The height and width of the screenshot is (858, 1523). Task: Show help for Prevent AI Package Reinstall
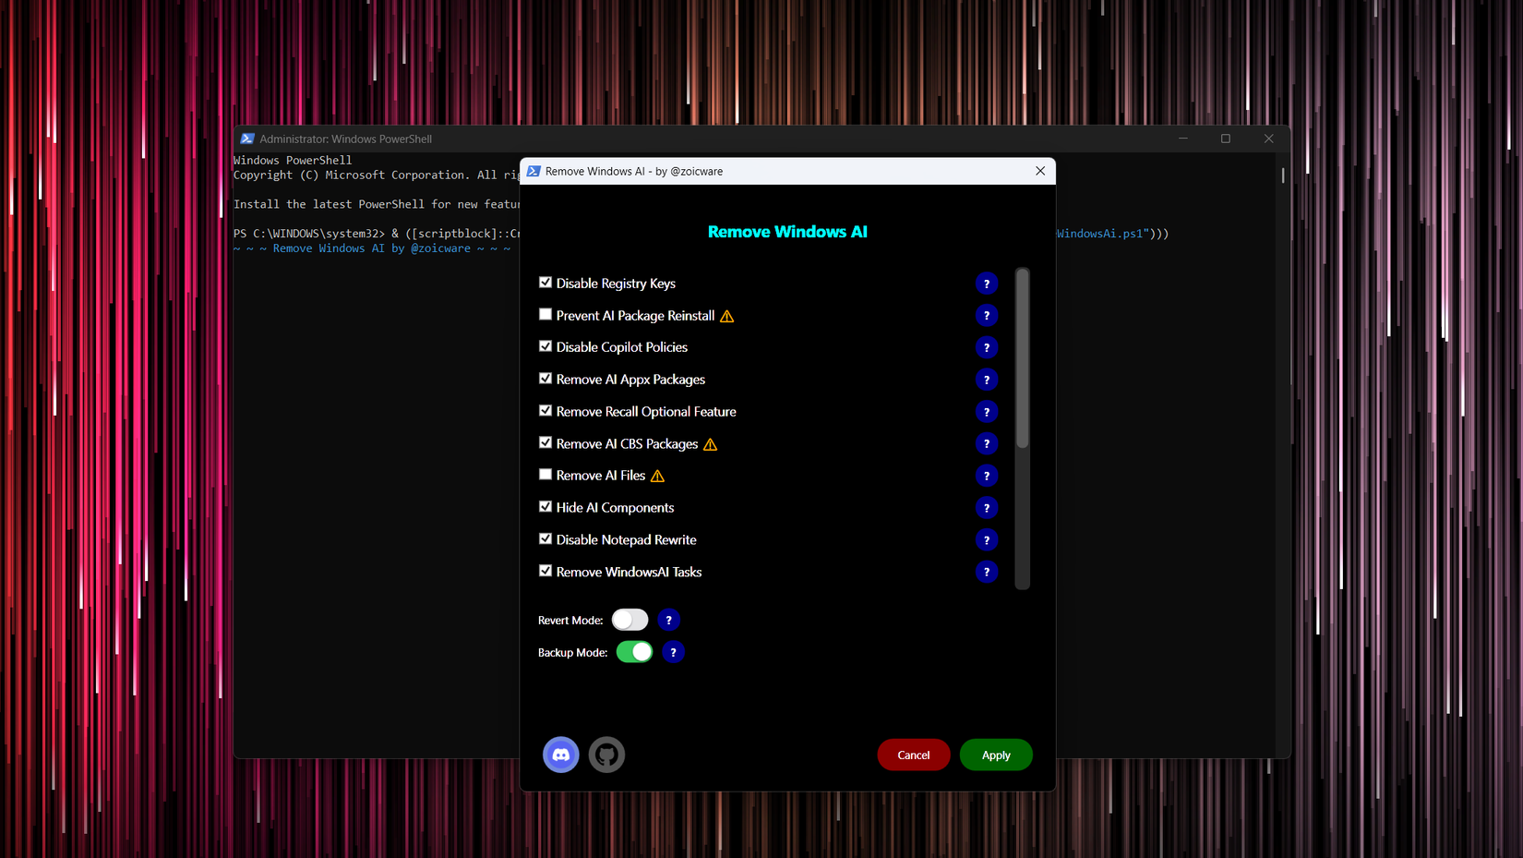(987, 316)
